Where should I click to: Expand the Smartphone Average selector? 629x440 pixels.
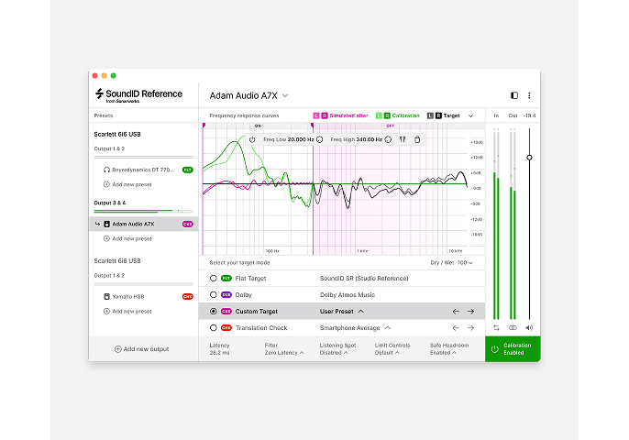coord(355,327)
